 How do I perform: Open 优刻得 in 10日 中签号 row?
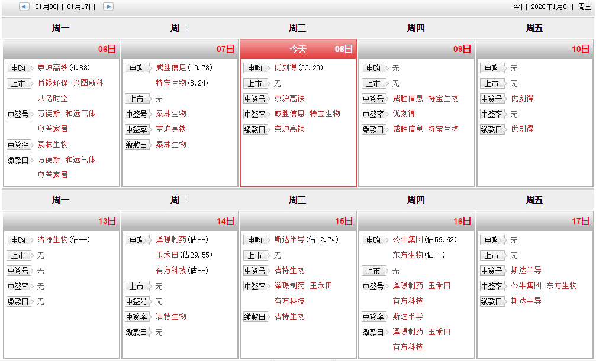(522, 98)
